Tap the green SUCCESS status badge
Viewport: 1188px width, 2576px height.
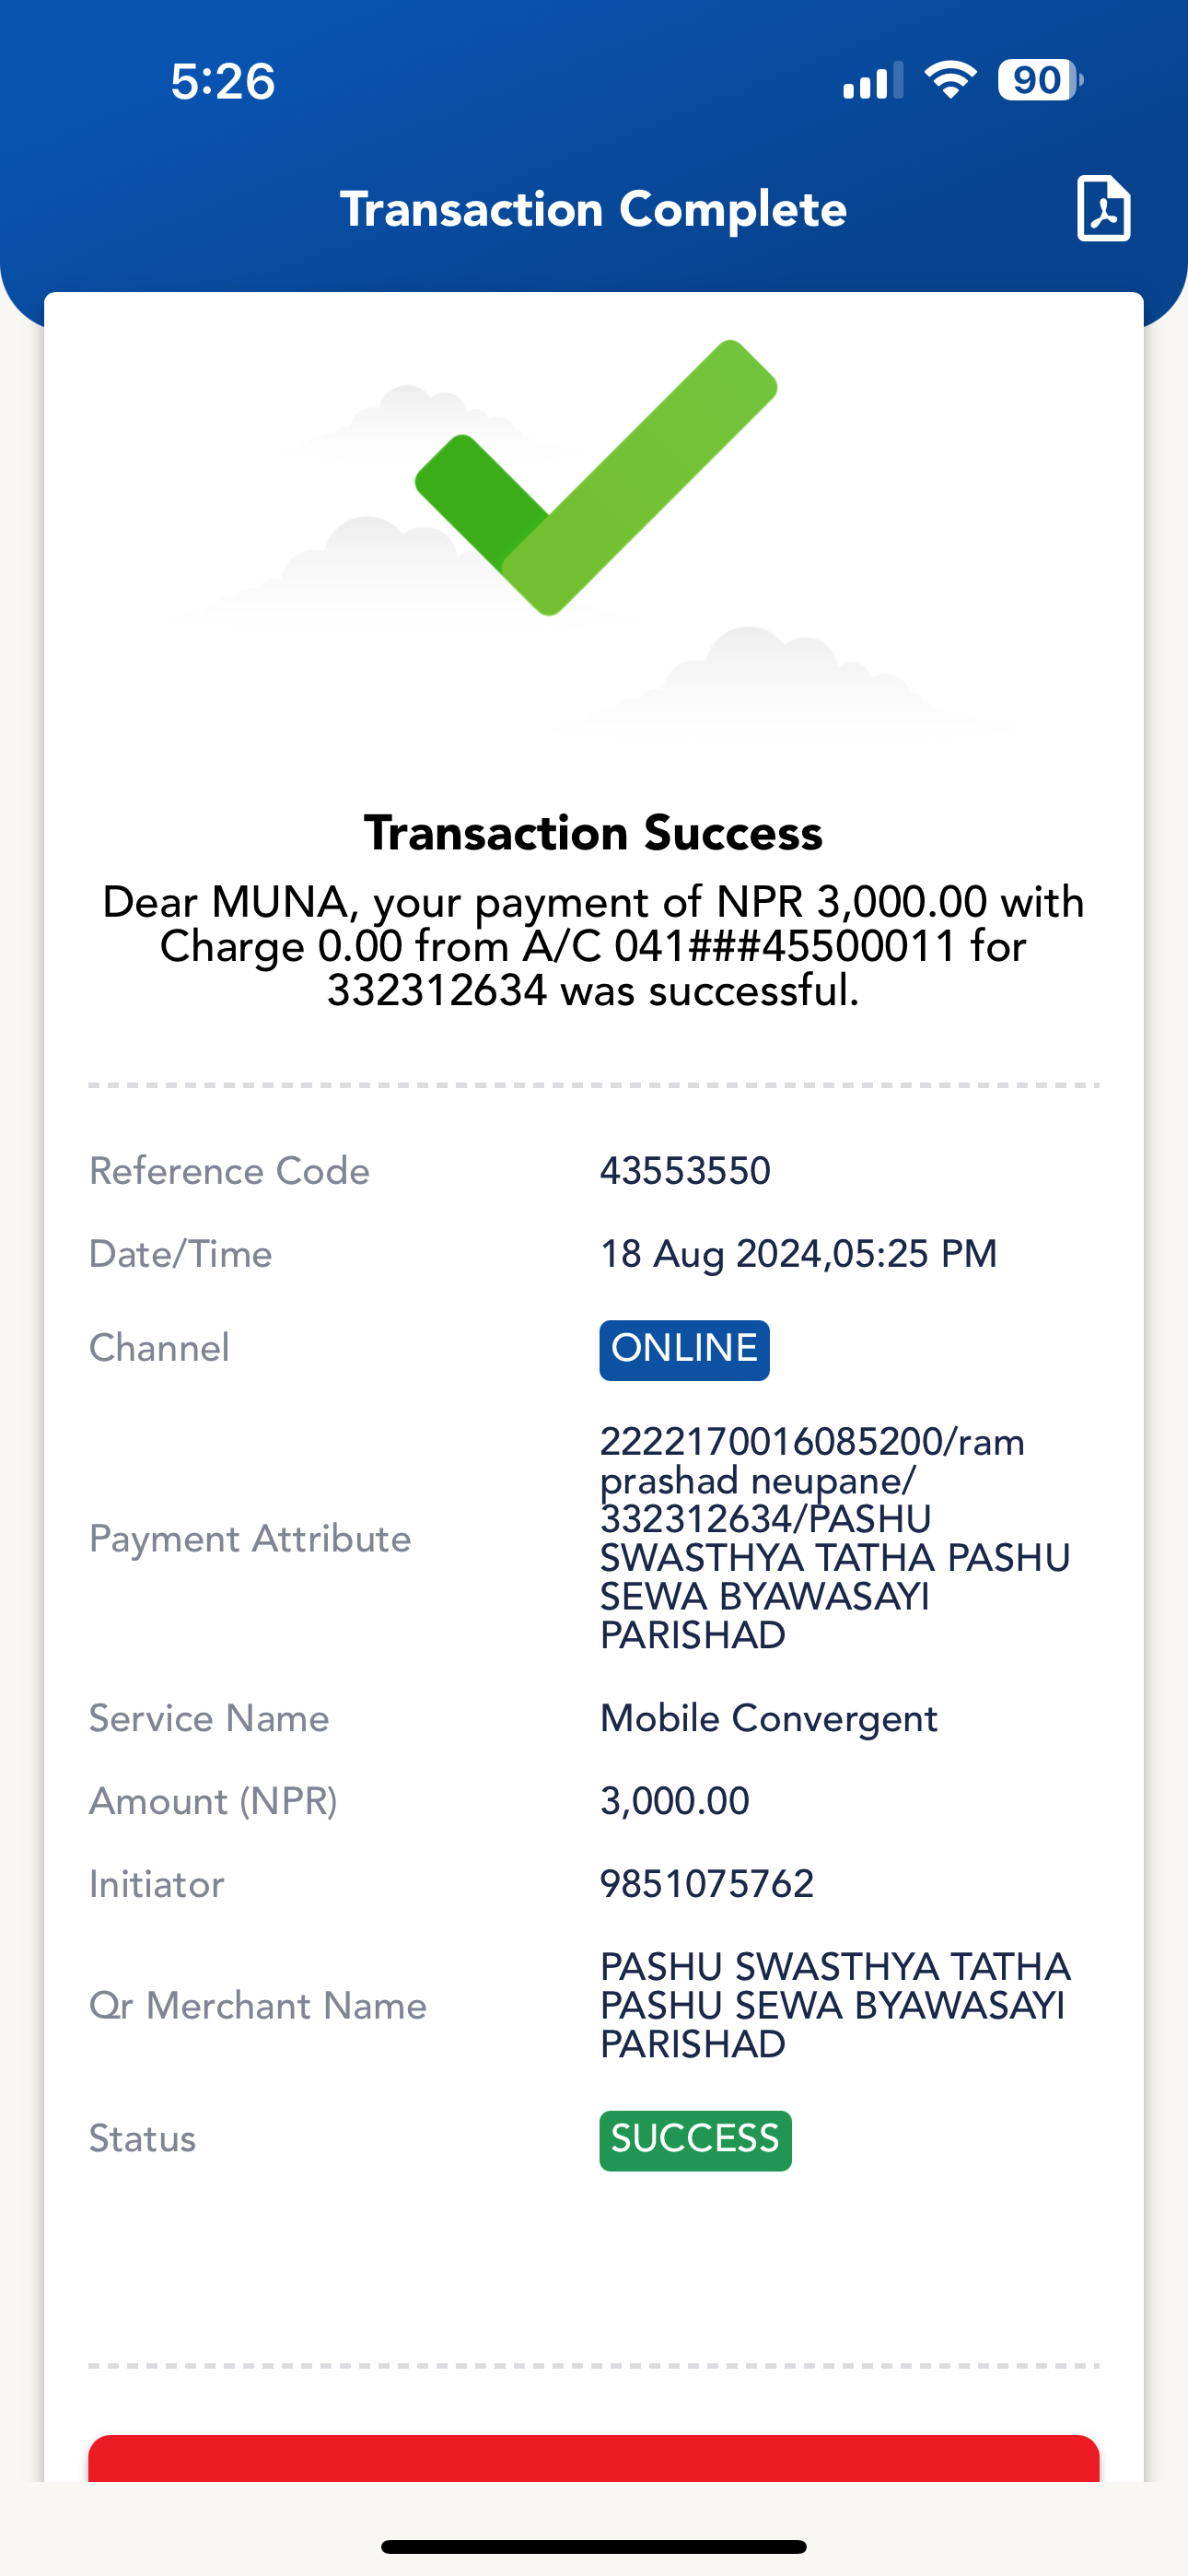coord(695,2140)
